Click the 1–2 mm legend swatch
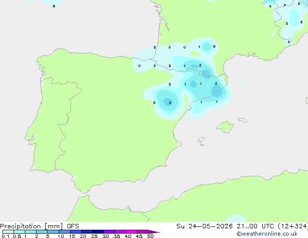This screenshot has height=238, width=308. click(x=31, y=232)
